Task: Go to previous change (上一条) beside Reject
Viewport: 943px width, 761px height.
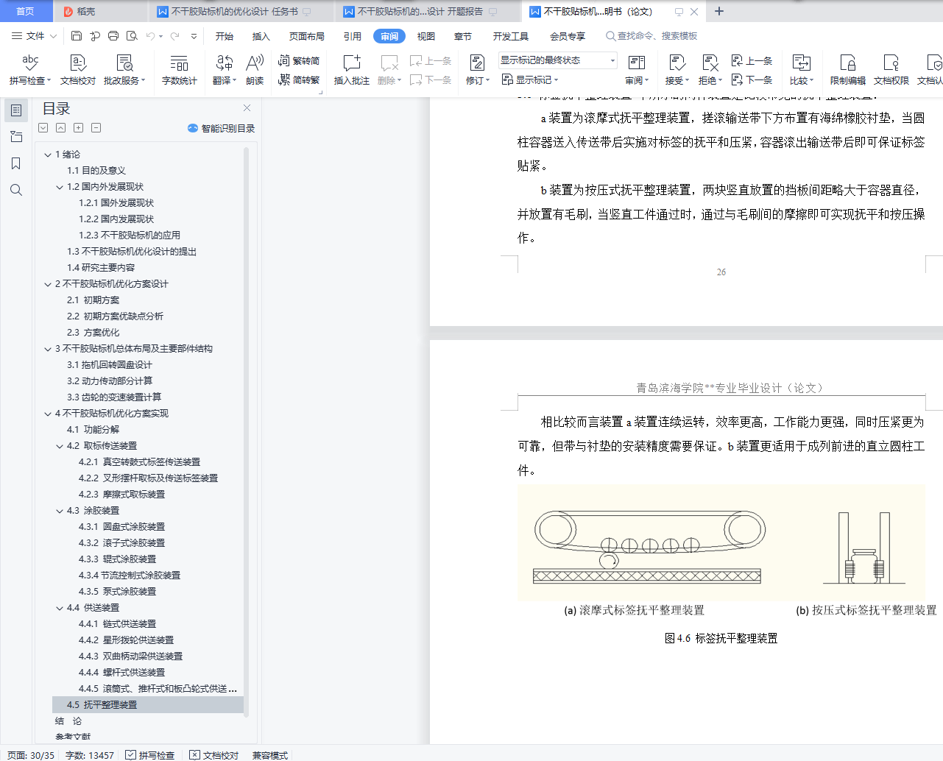Action: 752,61
